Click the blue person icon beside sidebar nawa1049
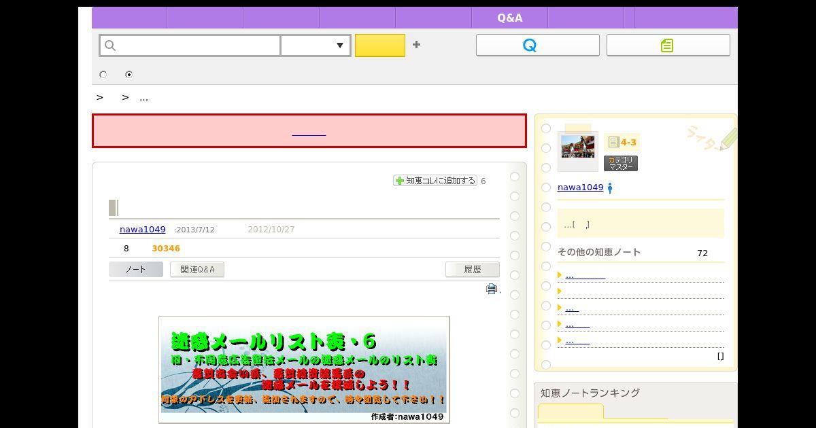This screenshot has height=428, width=816. pos(610,188)
